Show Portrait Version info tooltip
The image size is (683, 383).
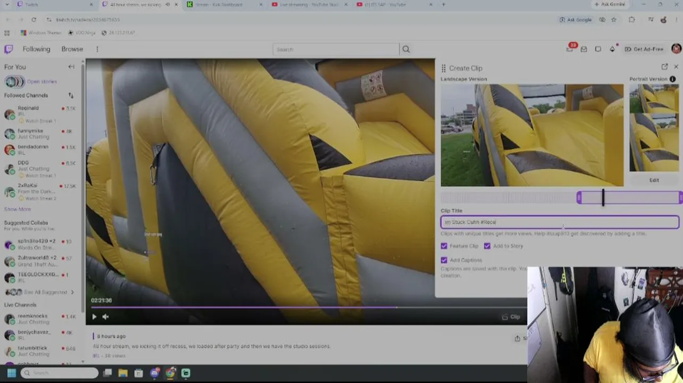click(x=672, y=79)
